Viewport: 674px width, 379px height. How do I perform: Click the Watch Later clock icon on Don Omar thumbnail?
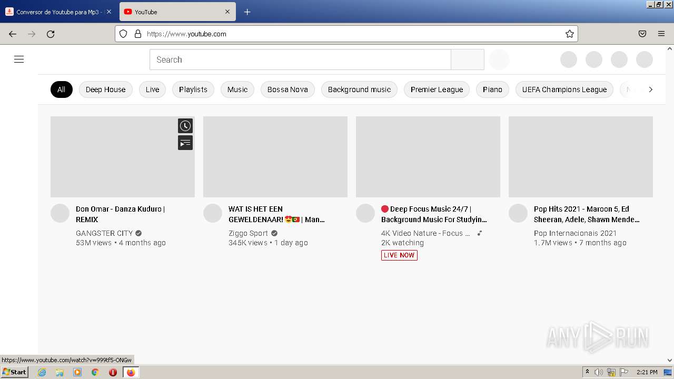click(x=185, y=126)
